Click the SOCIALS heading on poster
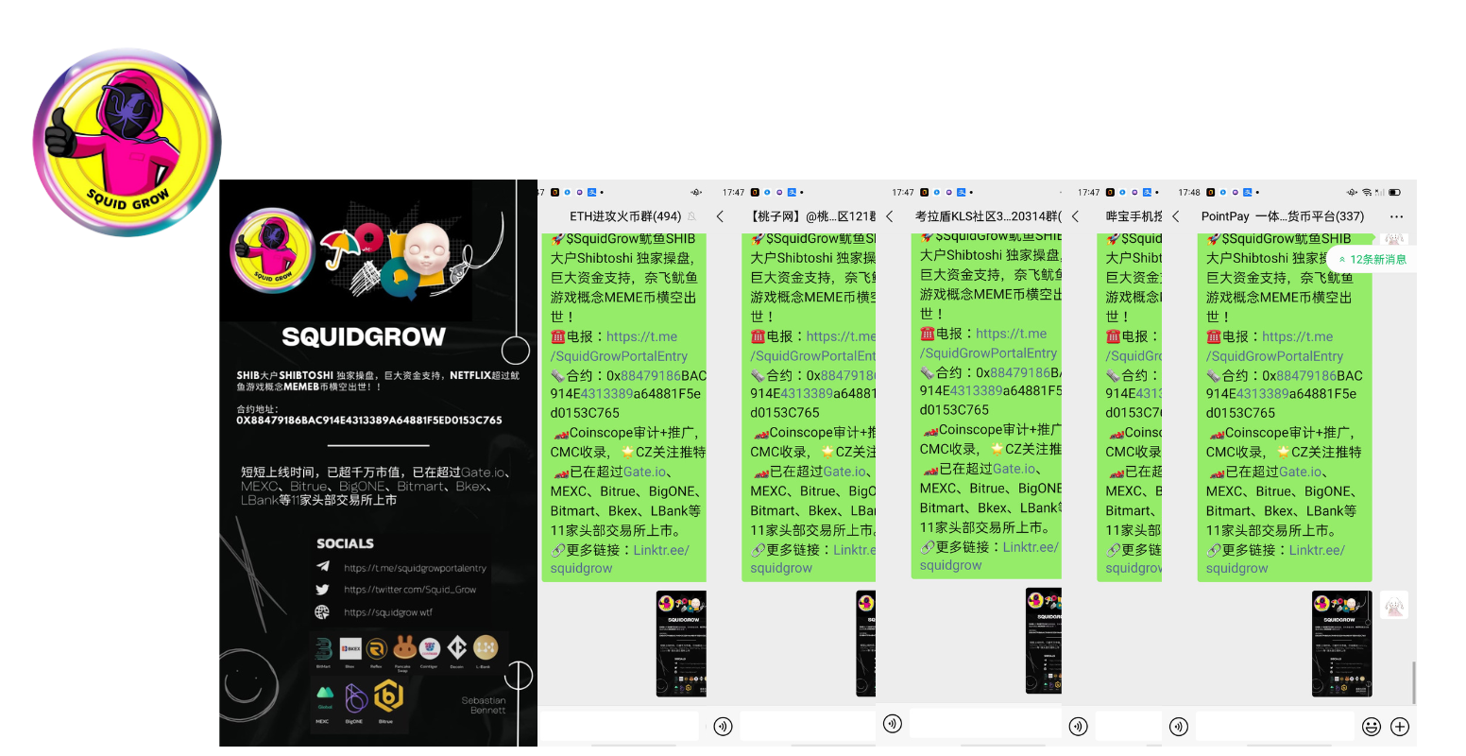Screen dimensions: 1466x756 pyautogui.click(x=345, y=543)
